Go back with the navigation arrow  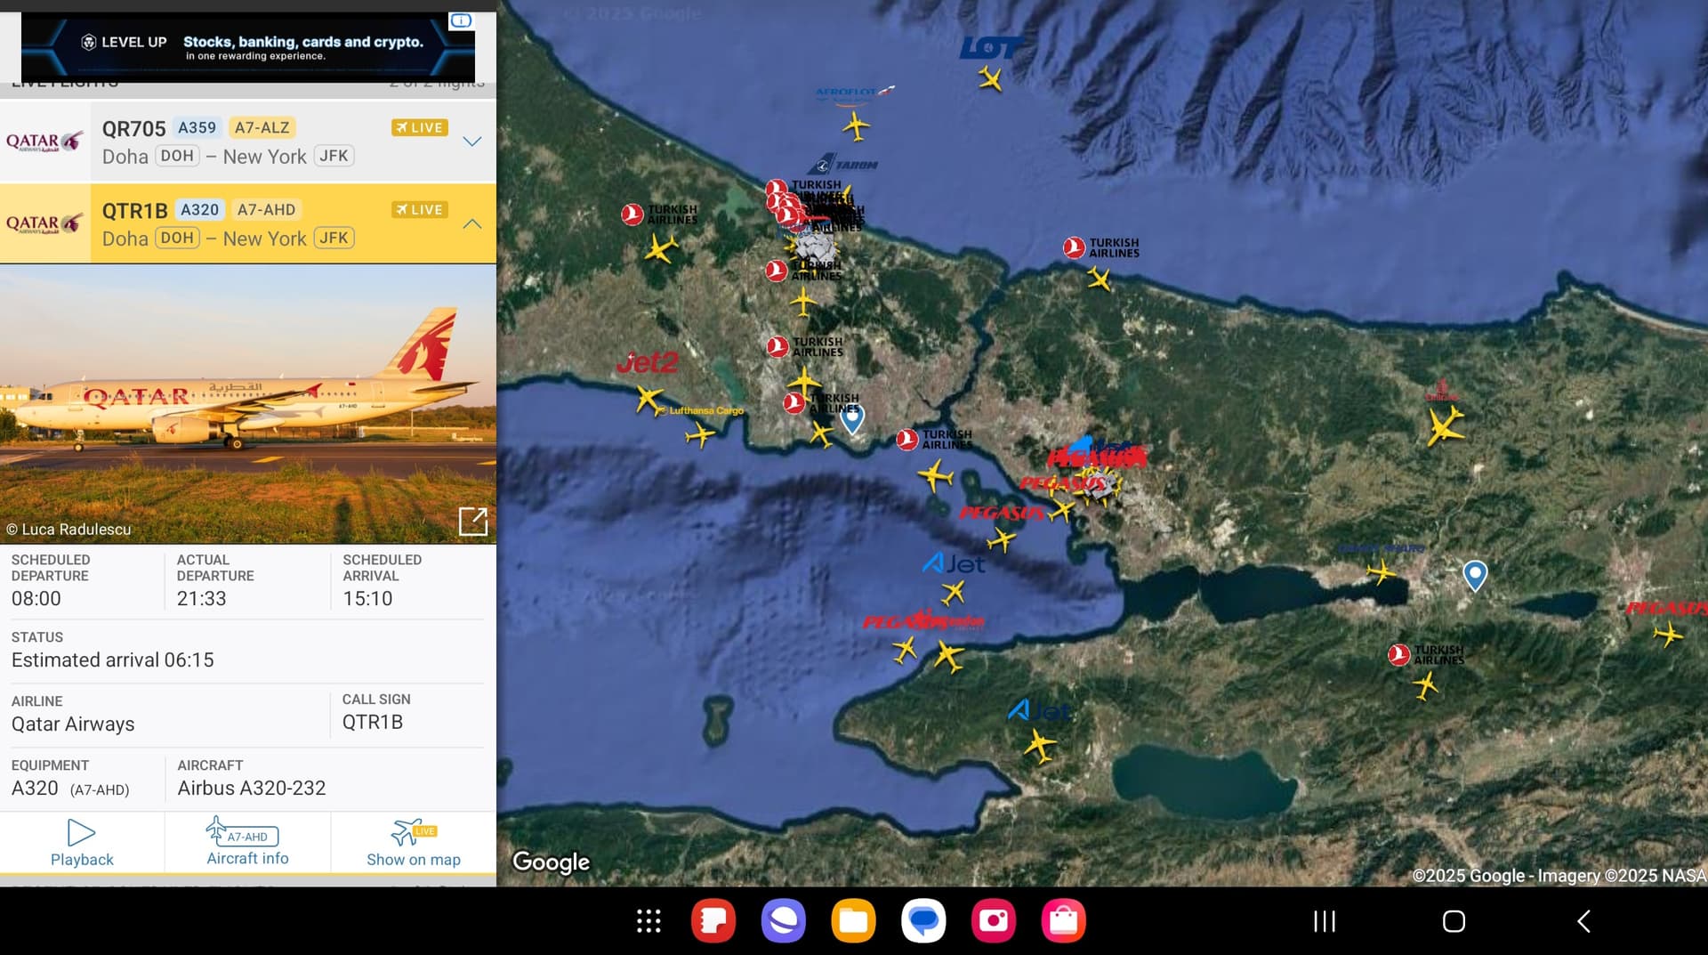pyautogui.click(x=1583, y=921)
